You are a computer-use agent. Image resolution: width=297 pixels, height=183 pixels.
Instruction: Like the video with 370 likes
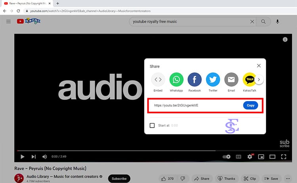pyautogui.click(x=168, y=179)
